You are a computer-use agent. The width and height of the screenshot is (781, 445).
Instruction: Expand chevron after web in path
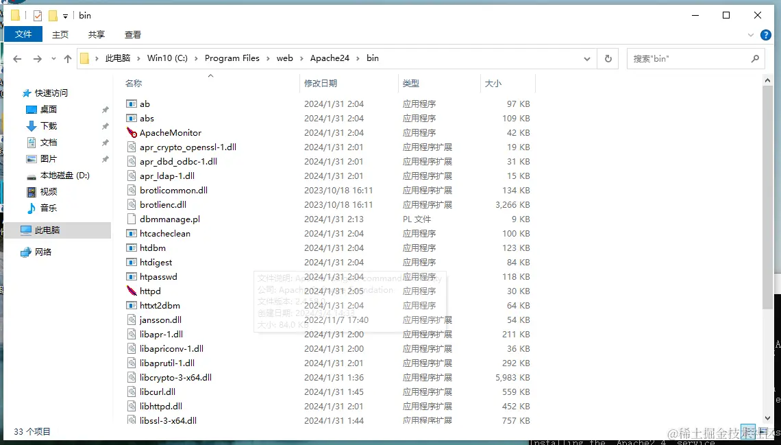coord(301,58)
